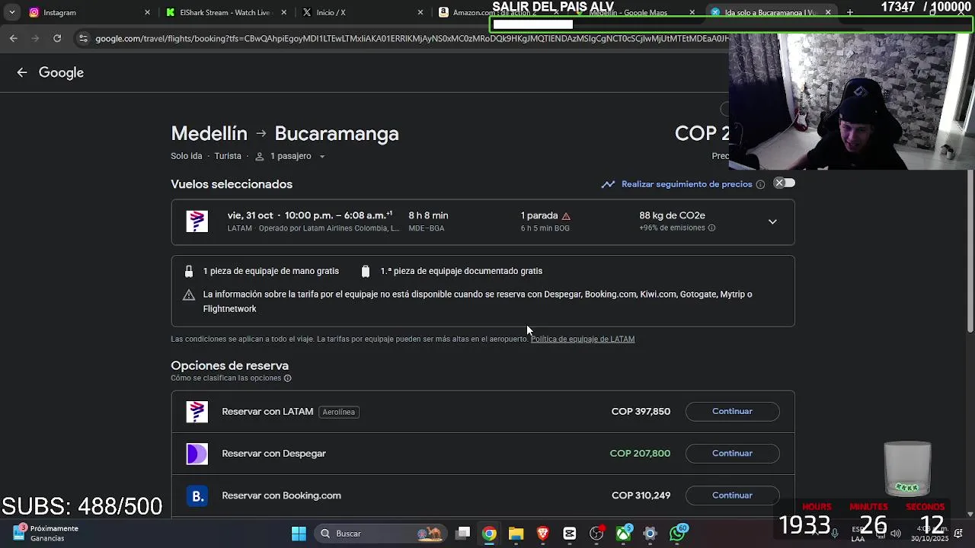
Task: Open the Próximamente Ganancias widget
Action: pyautogui.click(x=46, y=533)
